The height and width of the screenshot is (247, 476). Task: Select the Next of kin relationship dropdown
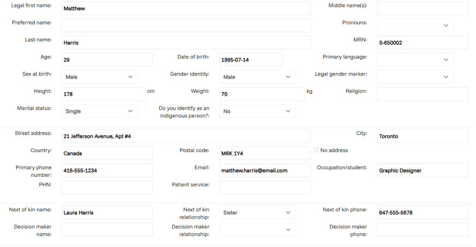[257, 213]
